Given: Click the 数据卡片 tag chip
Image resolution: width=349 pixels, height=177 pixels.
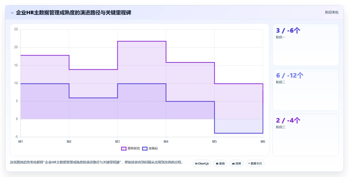Looking at the screenshot, I should point(255,163).
